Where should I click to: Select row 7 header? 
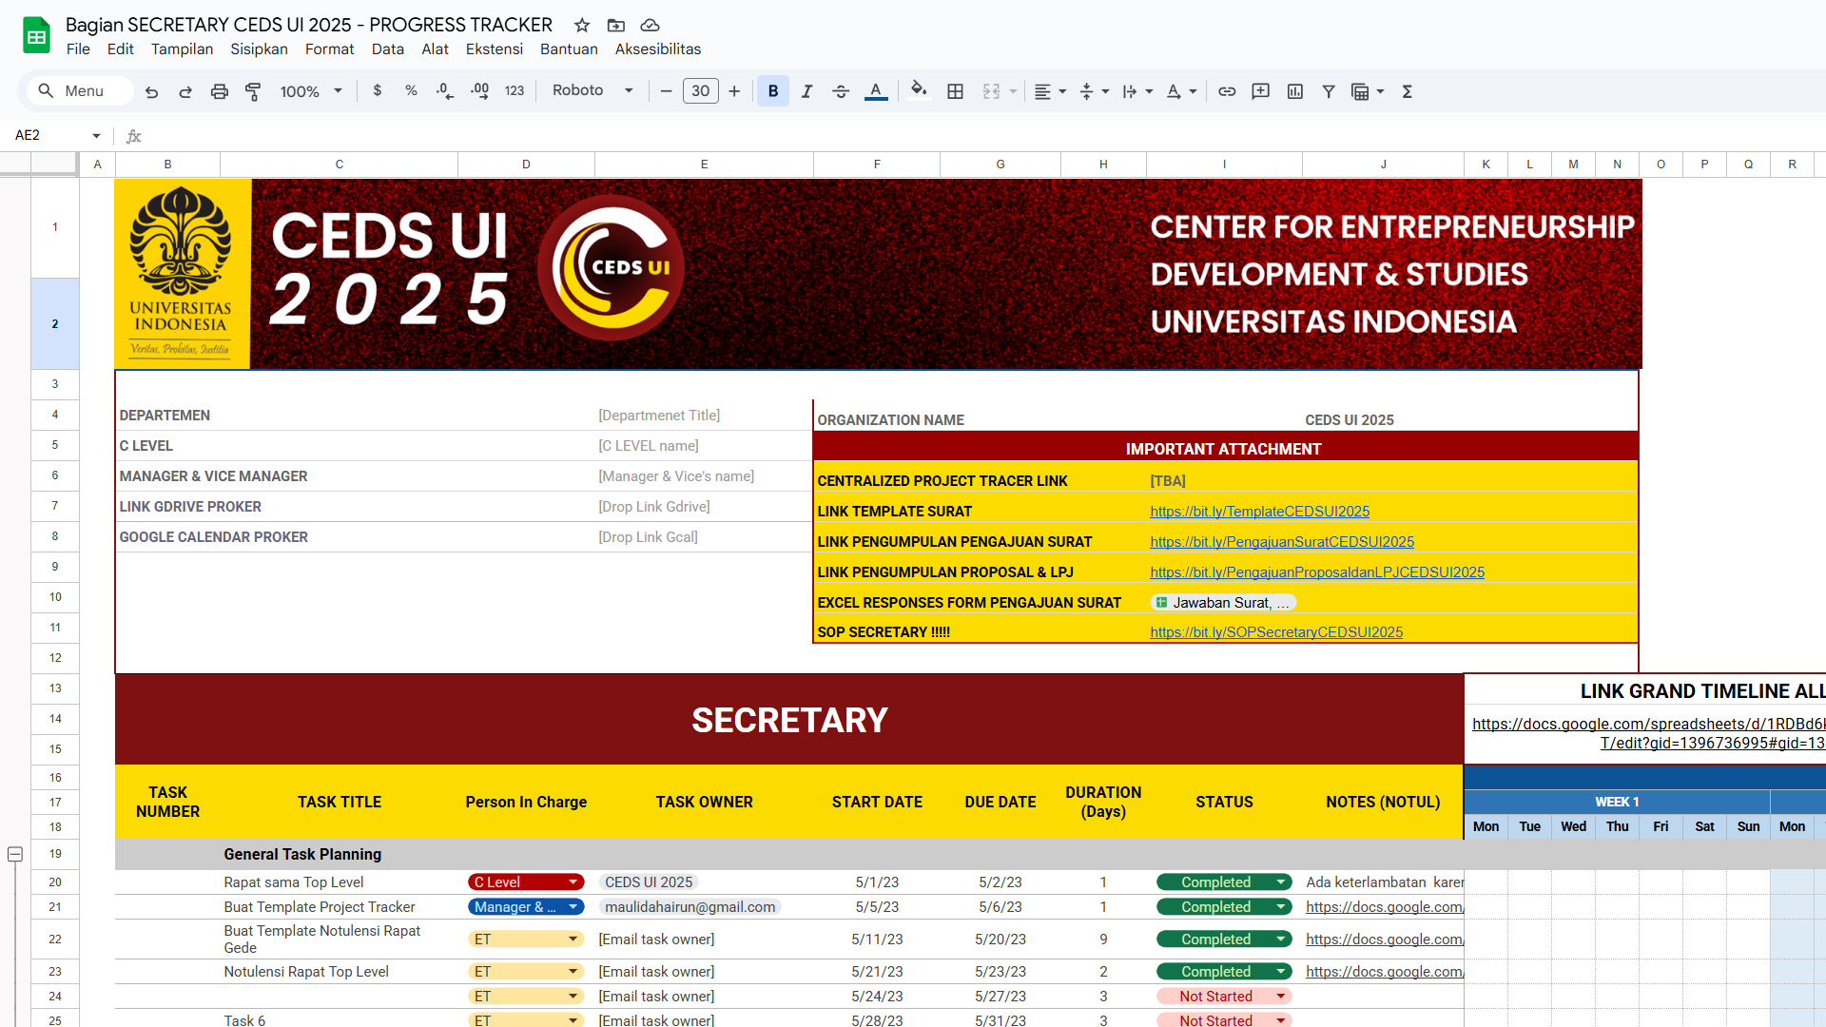coord(55,506)
